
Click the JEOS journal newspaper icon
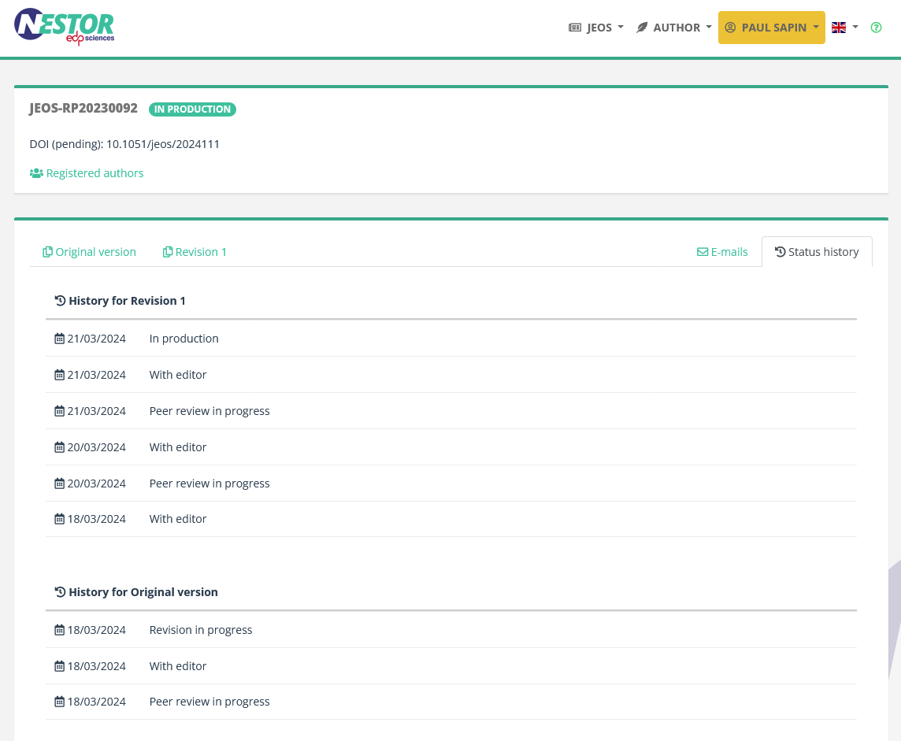[x=575, y=28]
